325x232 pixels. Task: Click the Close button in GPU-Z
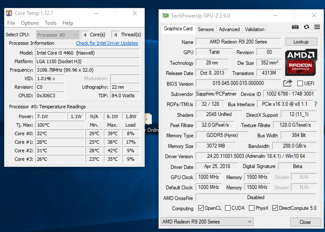pos(305,222)
